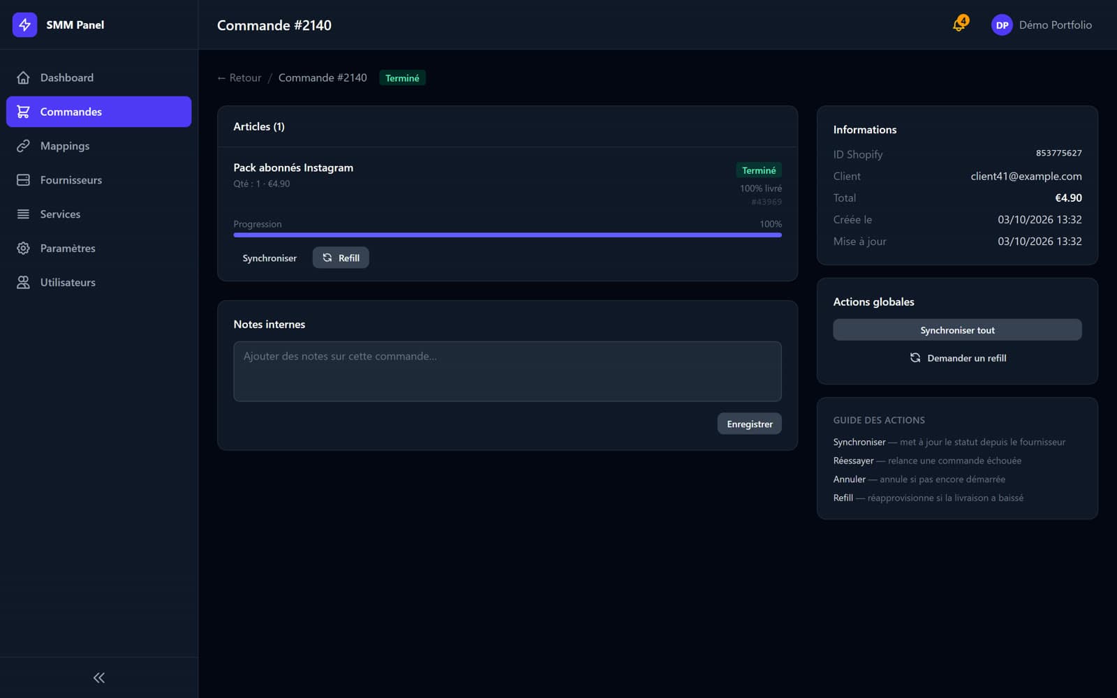This screenshot has height=698, width=1117.
Task: Save the note with the Enregistrer button
Action: click(749, 424)
